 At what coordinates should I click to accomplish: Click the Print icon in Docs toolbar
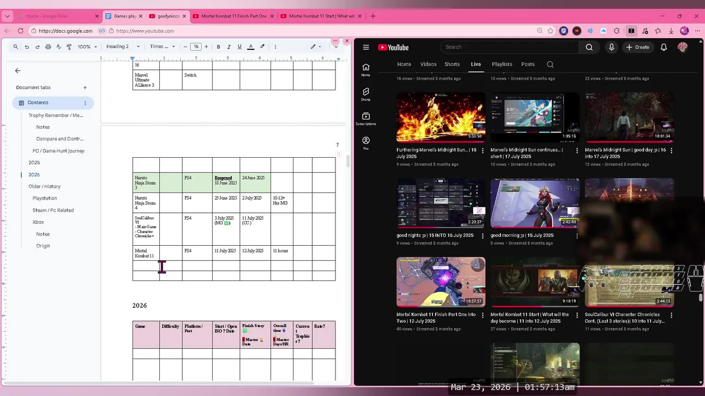[48, 47]
